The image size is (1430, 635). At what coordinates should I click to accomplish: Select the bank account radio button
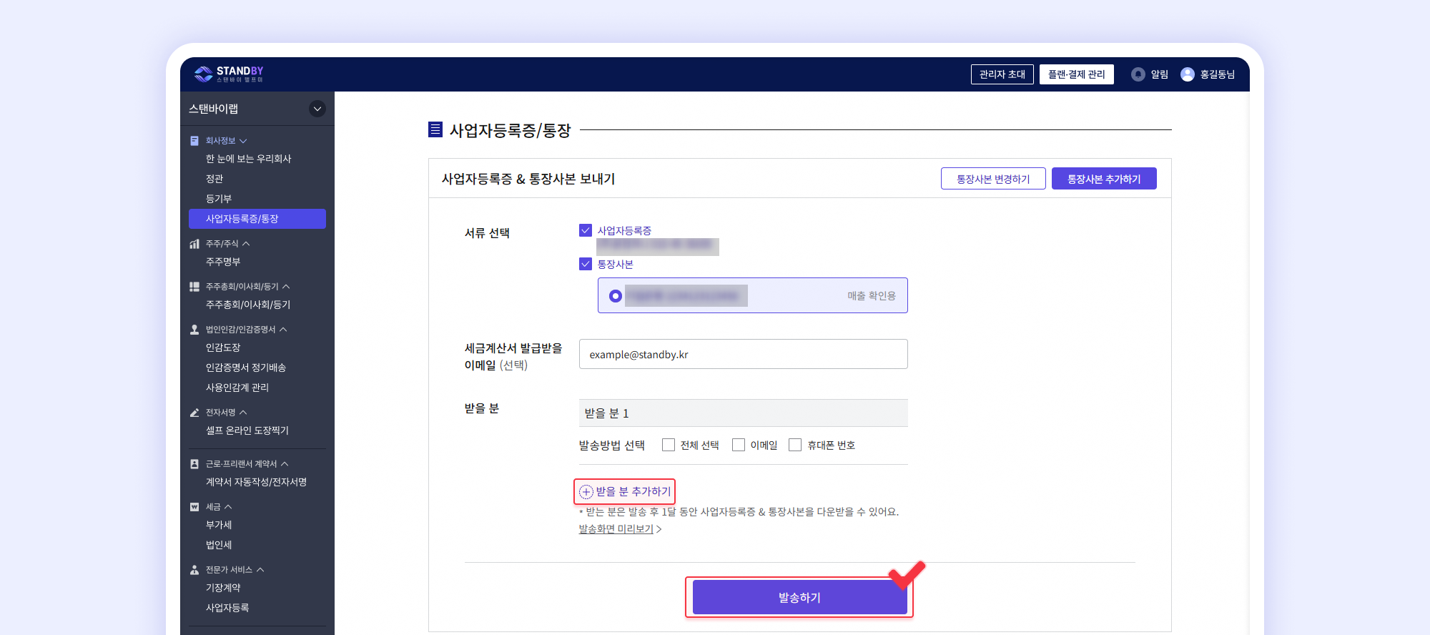[615, 295]
